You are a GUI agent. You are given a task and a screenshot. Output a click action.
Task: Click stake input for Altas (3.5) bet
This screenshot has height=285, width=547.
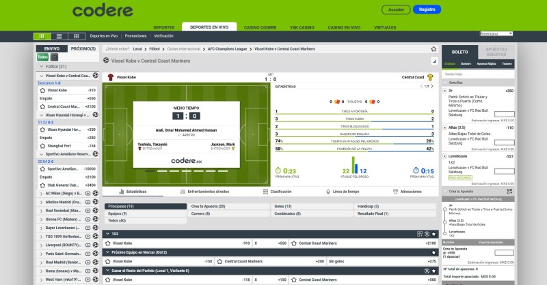[505, 142]
